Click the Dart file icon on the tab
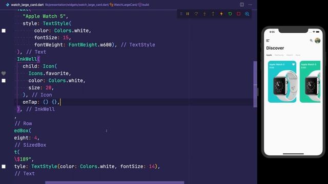 tap(8, 5)
